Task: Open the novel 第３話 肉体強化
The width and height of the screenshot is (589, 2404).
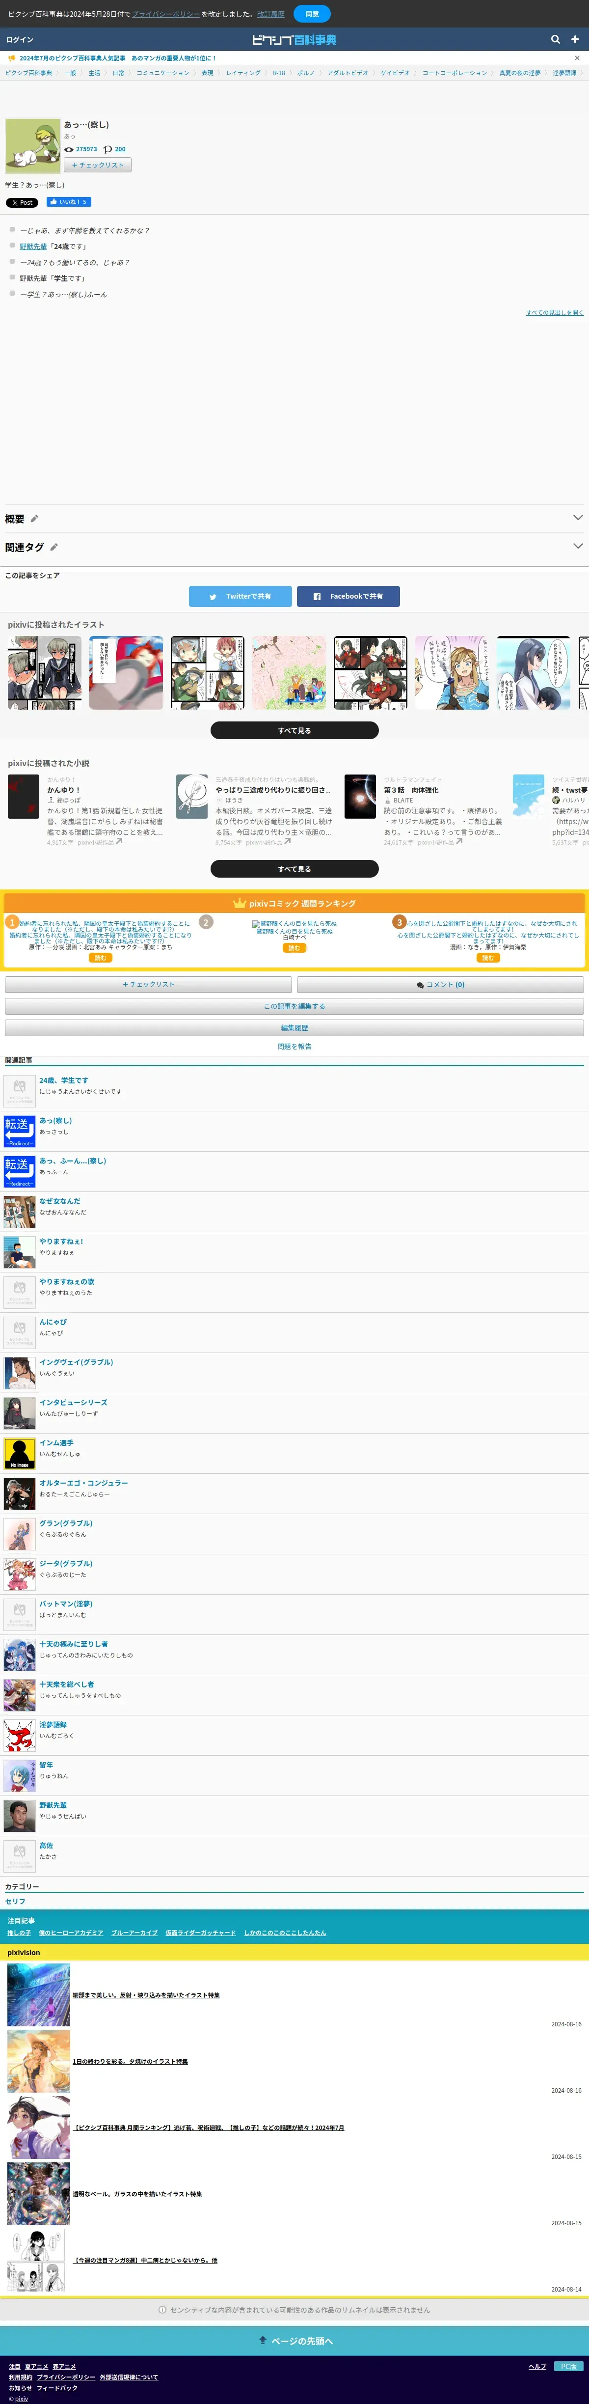Action: point(411,790)
